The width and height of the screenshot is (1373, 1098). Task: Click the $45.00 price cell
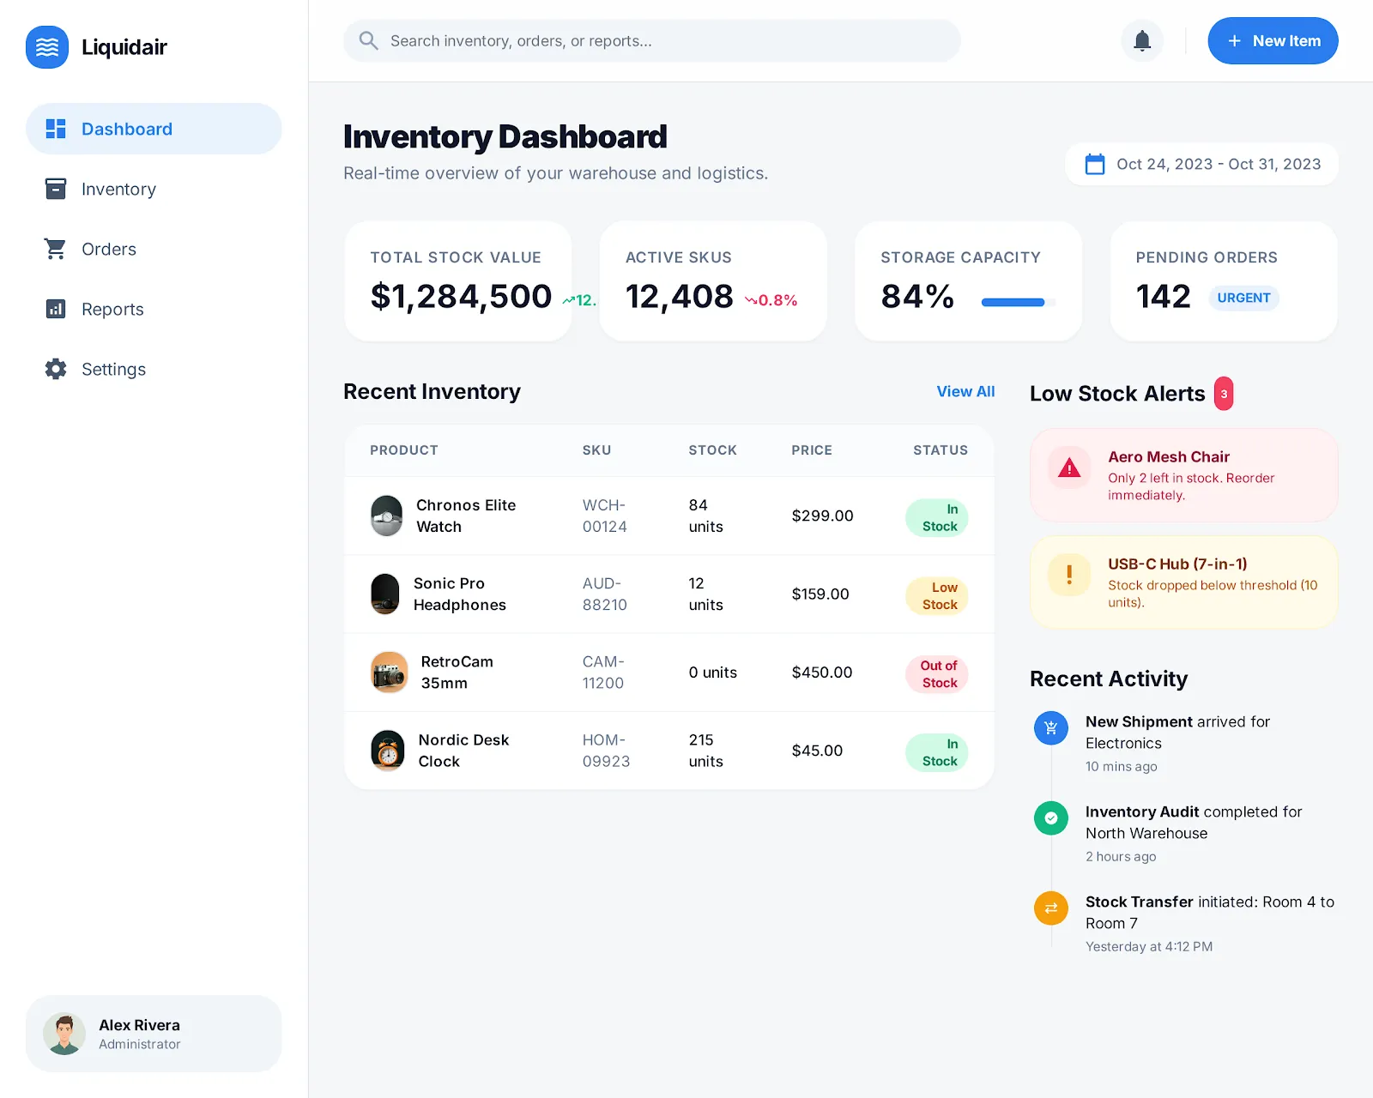tap(817, 751)
